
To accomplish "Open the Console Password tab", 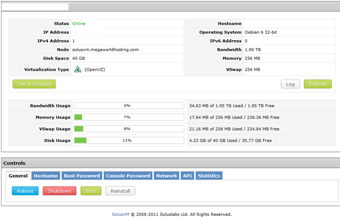I will (x=128, y=176).
